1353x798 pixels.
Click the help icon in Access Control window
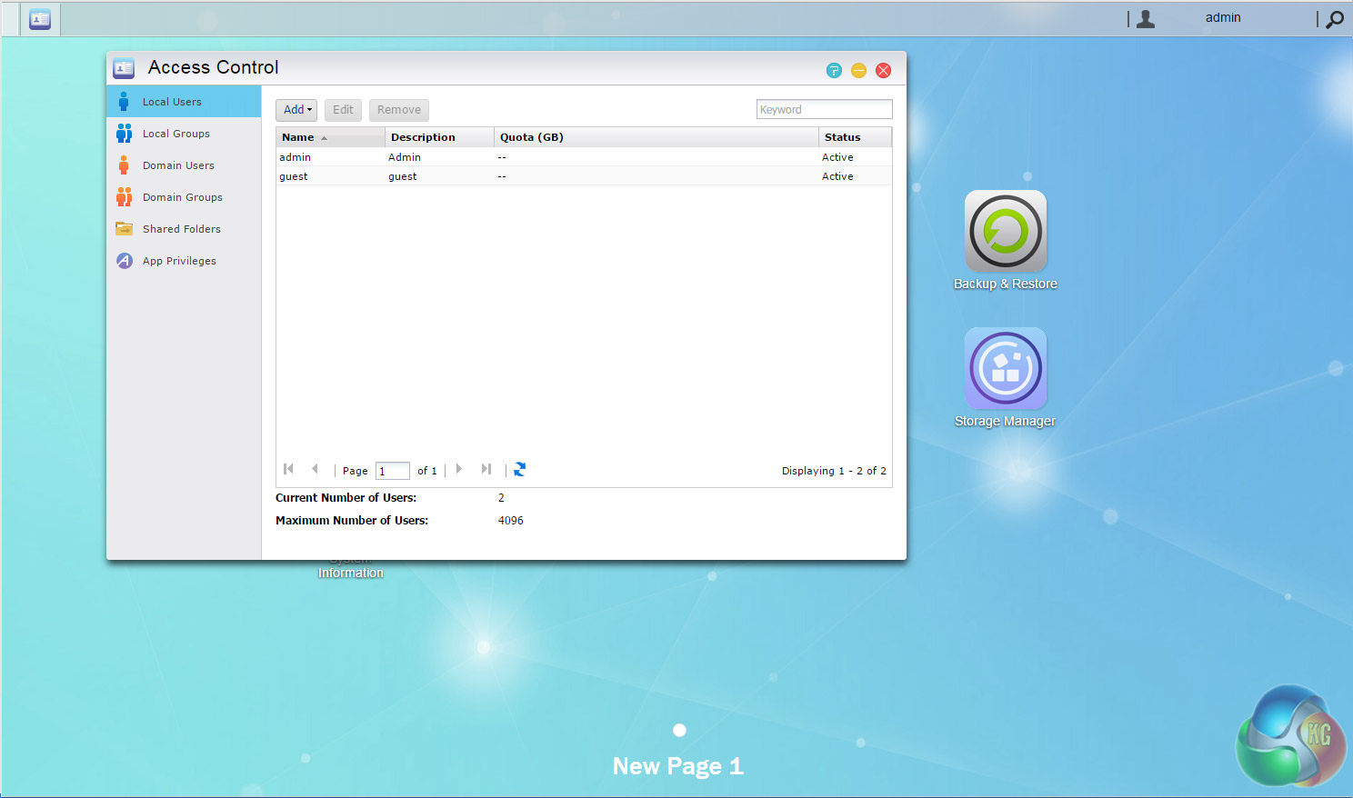834,70
